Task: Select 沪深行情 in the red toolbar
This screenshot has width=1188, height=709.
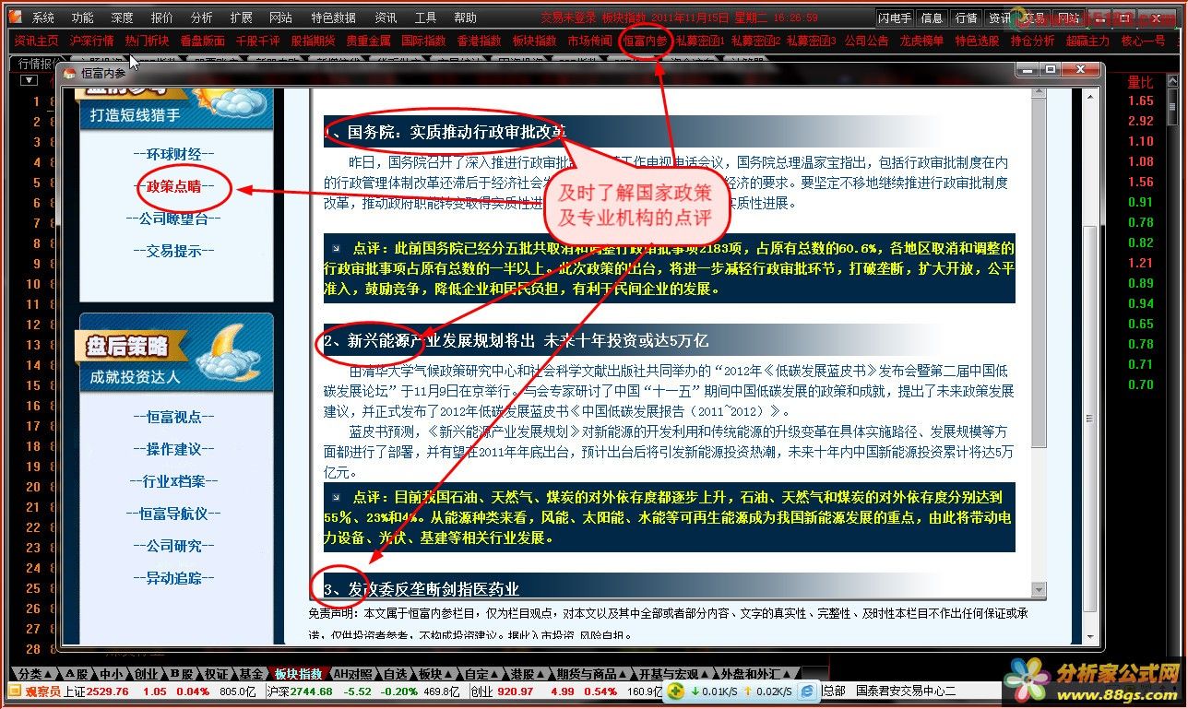Action: click(x=91, y=41)
